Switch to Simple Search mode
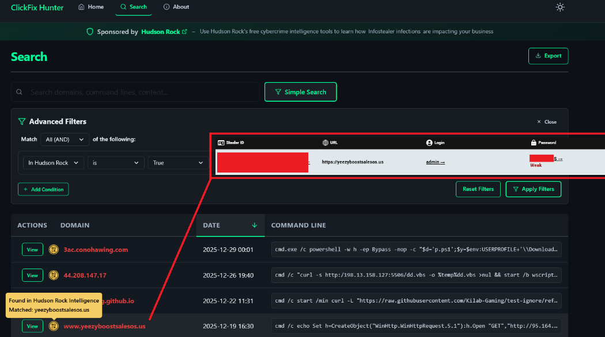 pyautogui.click(x=300, y=92)
